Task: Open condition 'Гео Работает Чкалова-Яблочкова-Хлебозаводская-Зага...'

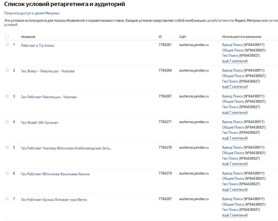Action: tap(66, 148)
